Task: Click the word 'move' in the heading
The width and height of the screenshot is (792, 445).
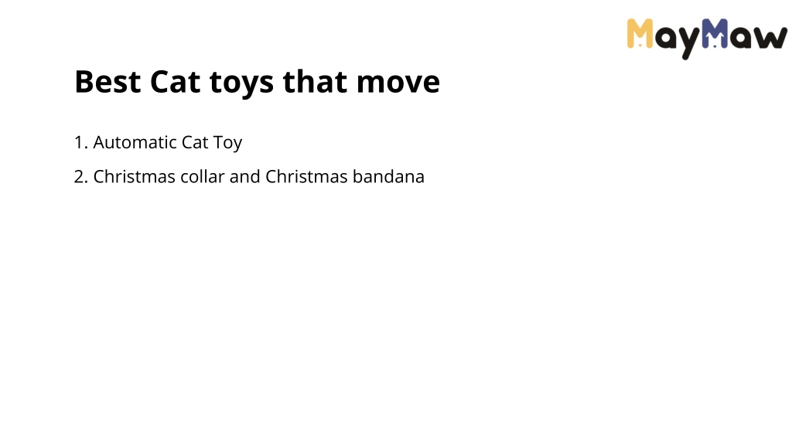Action: pos(398,83)
